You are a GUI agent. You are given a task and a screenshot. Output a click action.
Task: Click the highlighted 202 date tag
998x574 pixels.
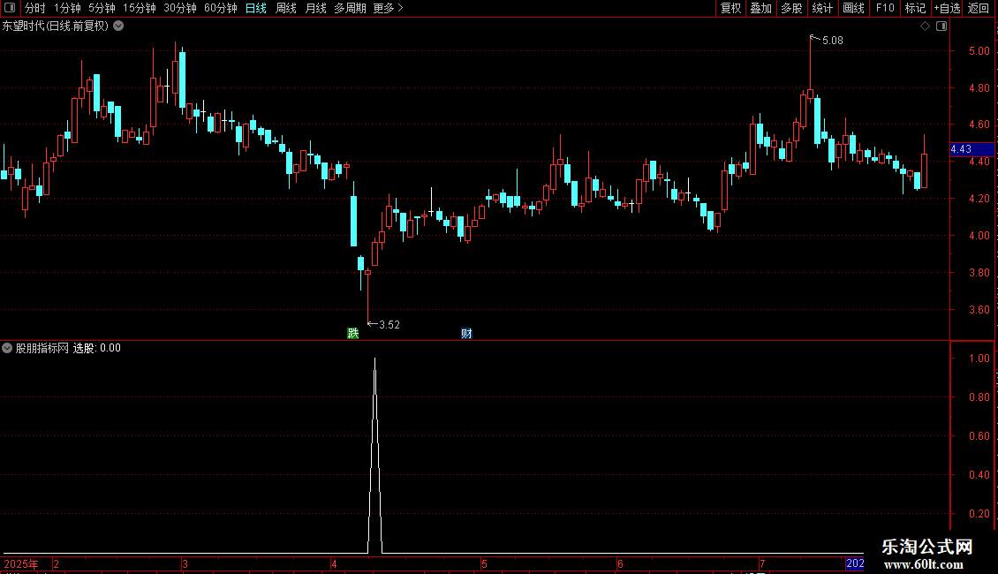(x=855, y=563)
